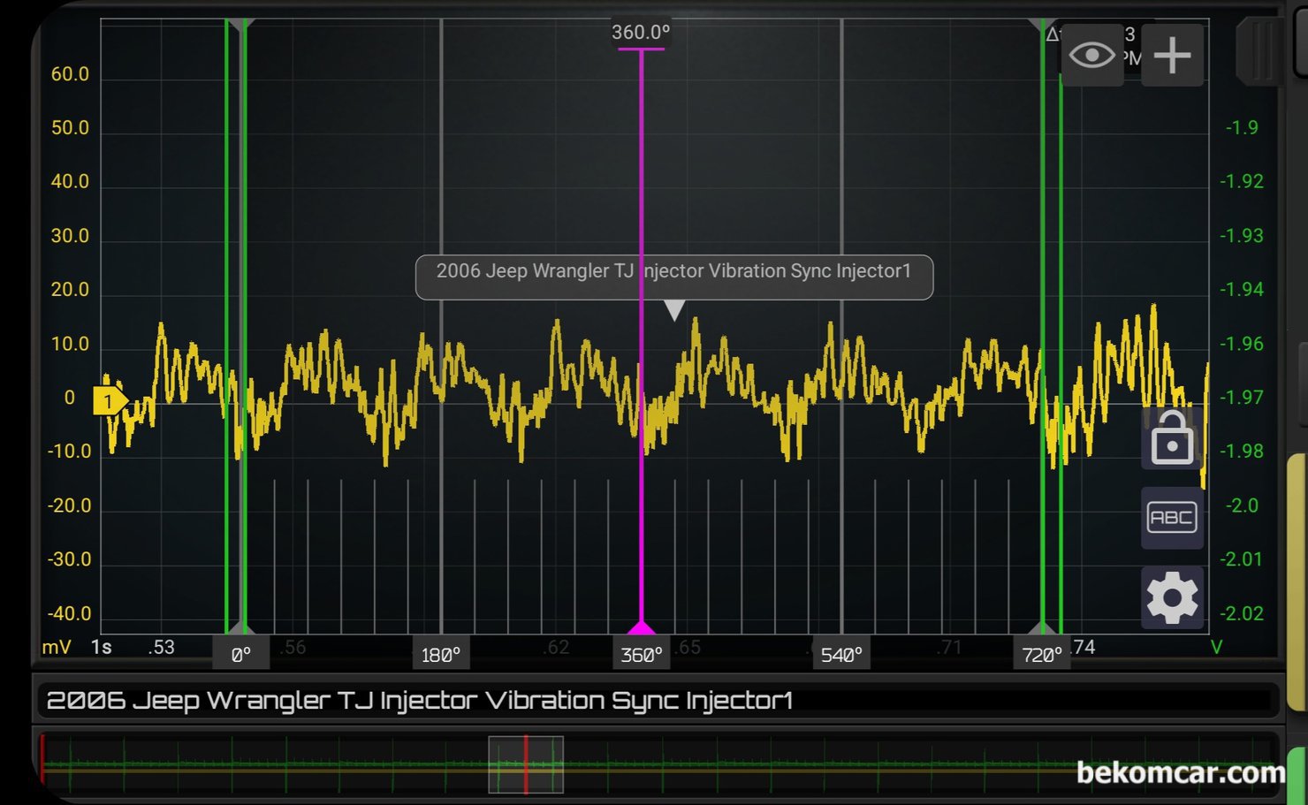Click the magenta 360.0° cursor label at top
The height and width of the screenshot is (805, 1308).
[x=641, y=33]
